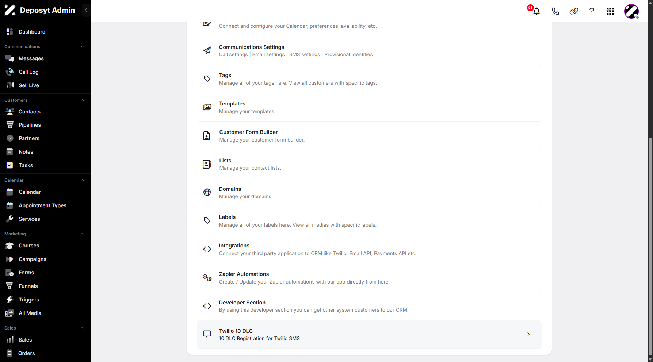This screenshot has height=362, width=653.
Task: Collapse the Communications sidebar section
Action: (x=82, y=47)
